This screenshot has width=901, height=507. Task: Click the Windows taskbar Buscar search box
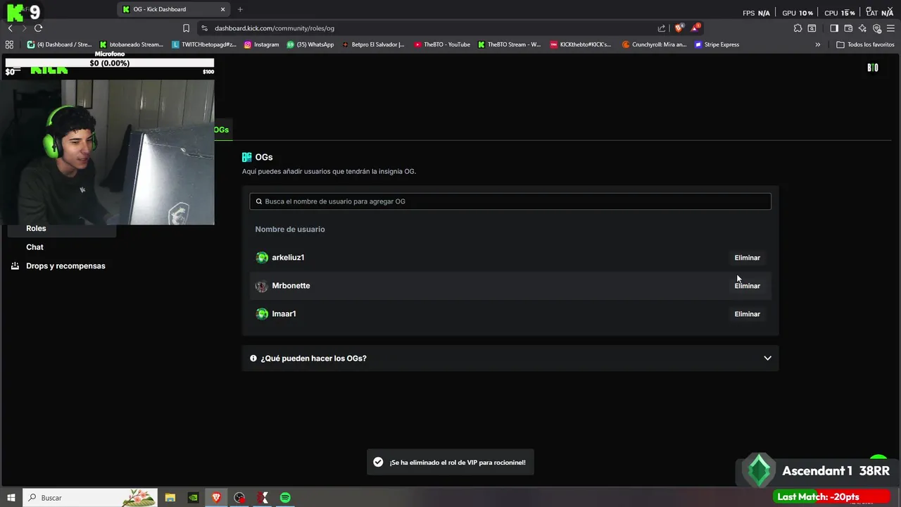pos(90,498)
